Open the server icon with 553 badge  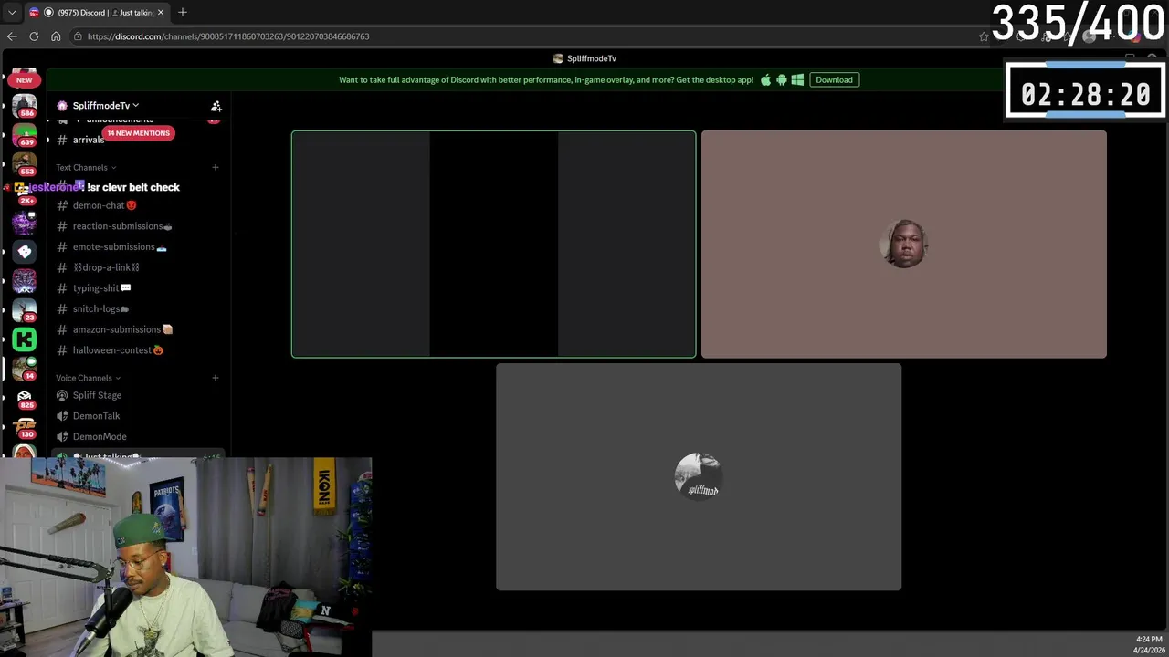[x=25, y=162]
